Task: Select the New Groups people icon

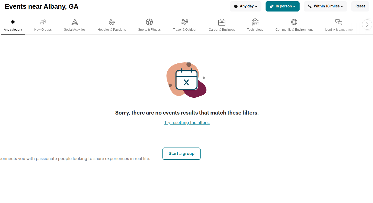Action: pos(43,22)
